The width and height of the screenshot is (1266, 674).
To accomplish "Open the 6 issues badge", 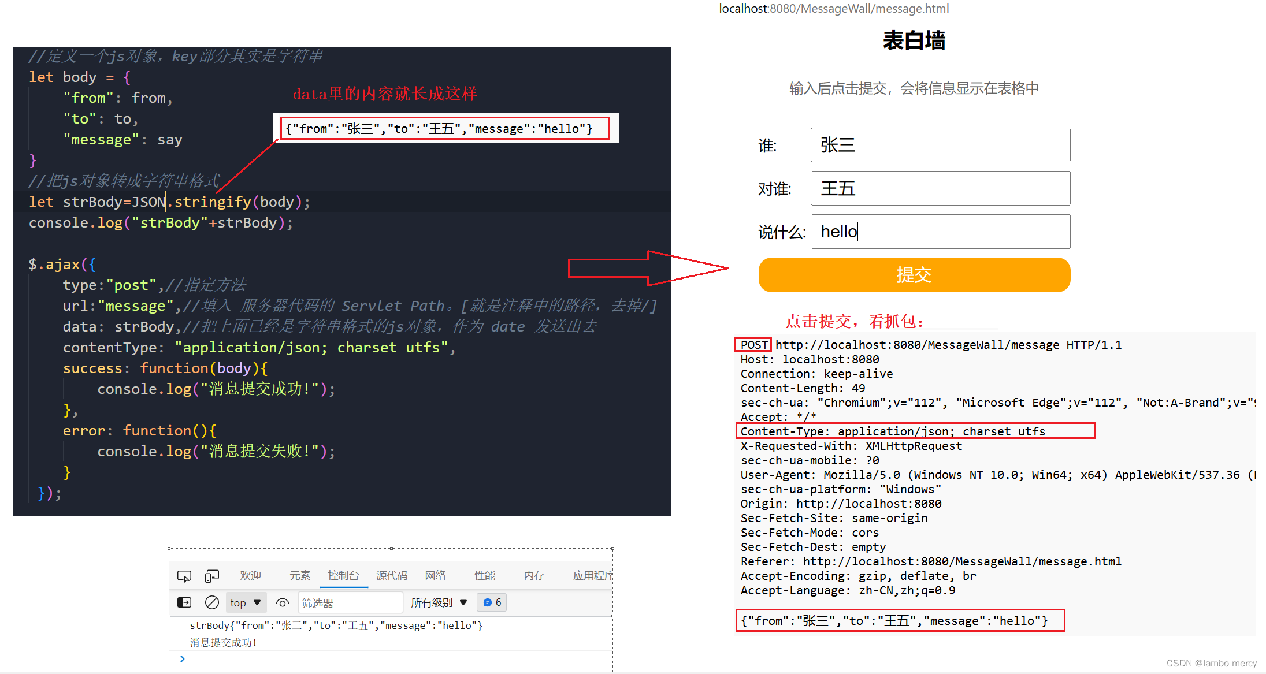I will [x=492, y=602].
